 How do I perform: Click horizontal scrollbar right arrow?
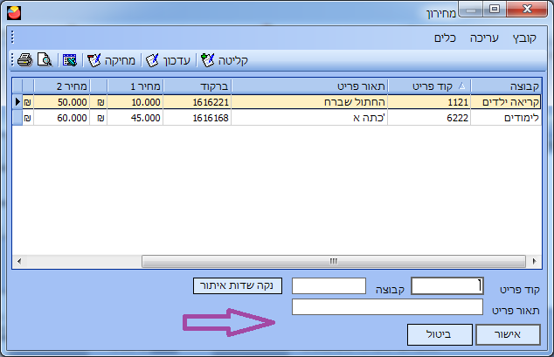tap(534, 261)
